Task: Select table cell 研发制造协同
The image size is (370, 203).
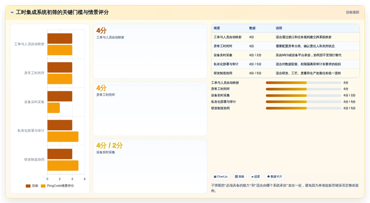Action: pos(223,73)
